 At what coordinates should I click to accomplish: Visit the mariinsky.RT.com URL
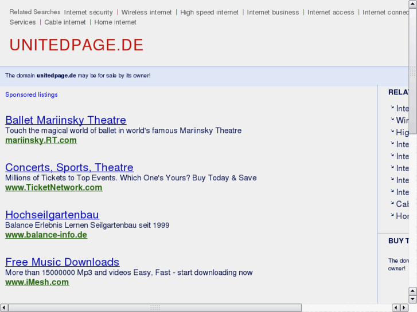pos(41,140)
